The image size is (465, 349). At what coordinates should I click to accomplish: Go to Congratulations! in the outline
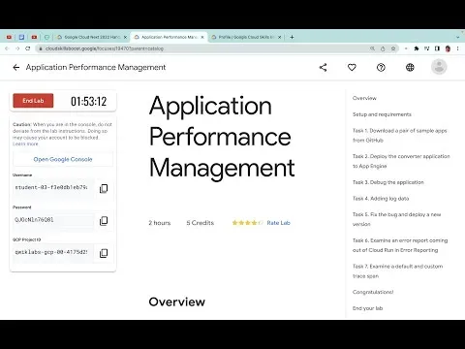tap(373, 292)
